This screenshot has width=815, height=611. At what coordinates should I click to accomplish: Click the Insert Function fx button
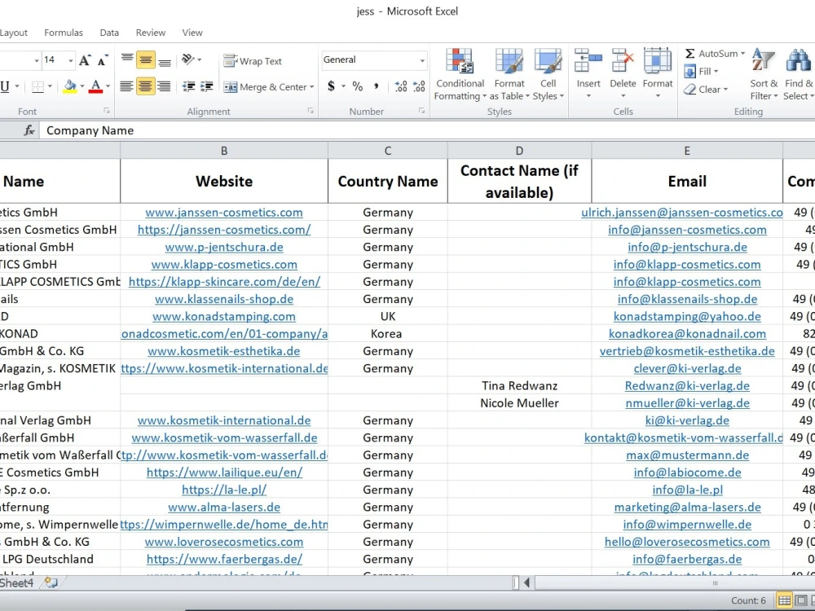[x=29, y=130]
